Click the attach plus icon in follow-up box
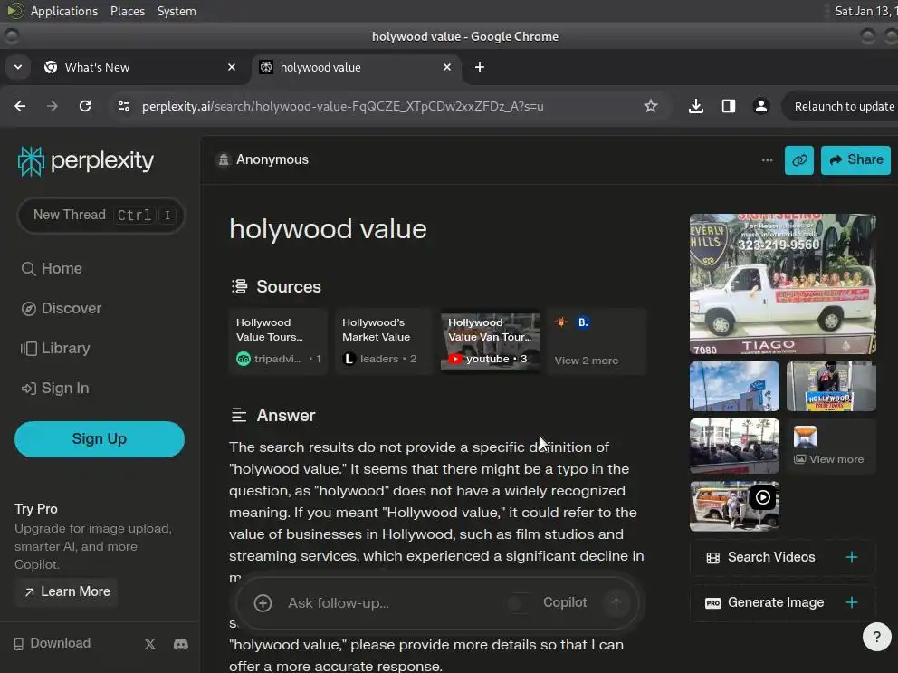 [263, 603]
